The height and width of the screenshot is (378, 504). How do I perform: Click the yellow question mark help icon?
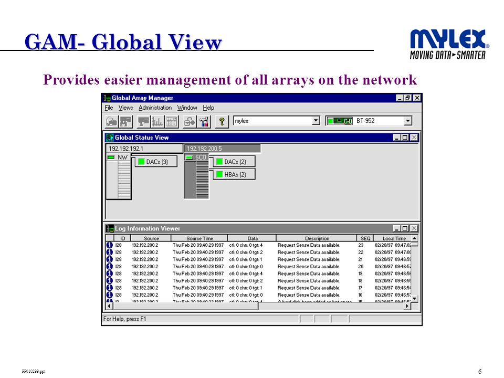coord(222,121)
